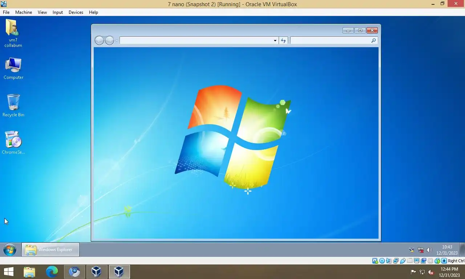Click the greyed V virtualization indicator
Viewport: 465px width, 279px height.
pos(430,261)
